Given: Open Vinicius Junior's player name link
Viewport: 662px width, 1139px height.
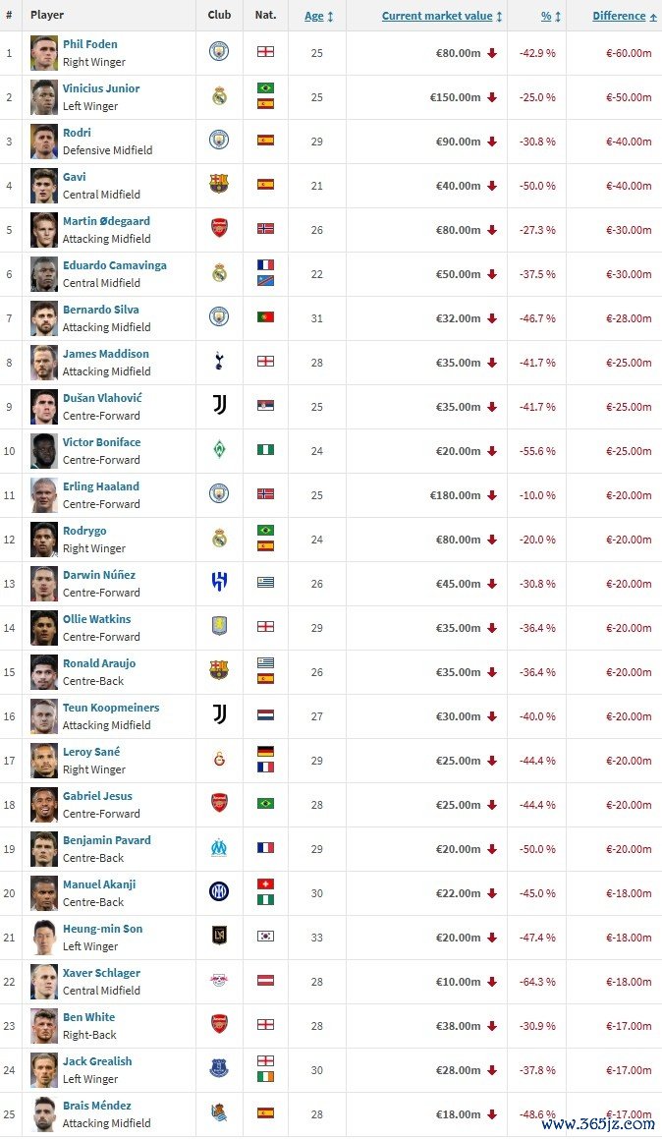Looking at the screenshot, I should click(101, 88).
